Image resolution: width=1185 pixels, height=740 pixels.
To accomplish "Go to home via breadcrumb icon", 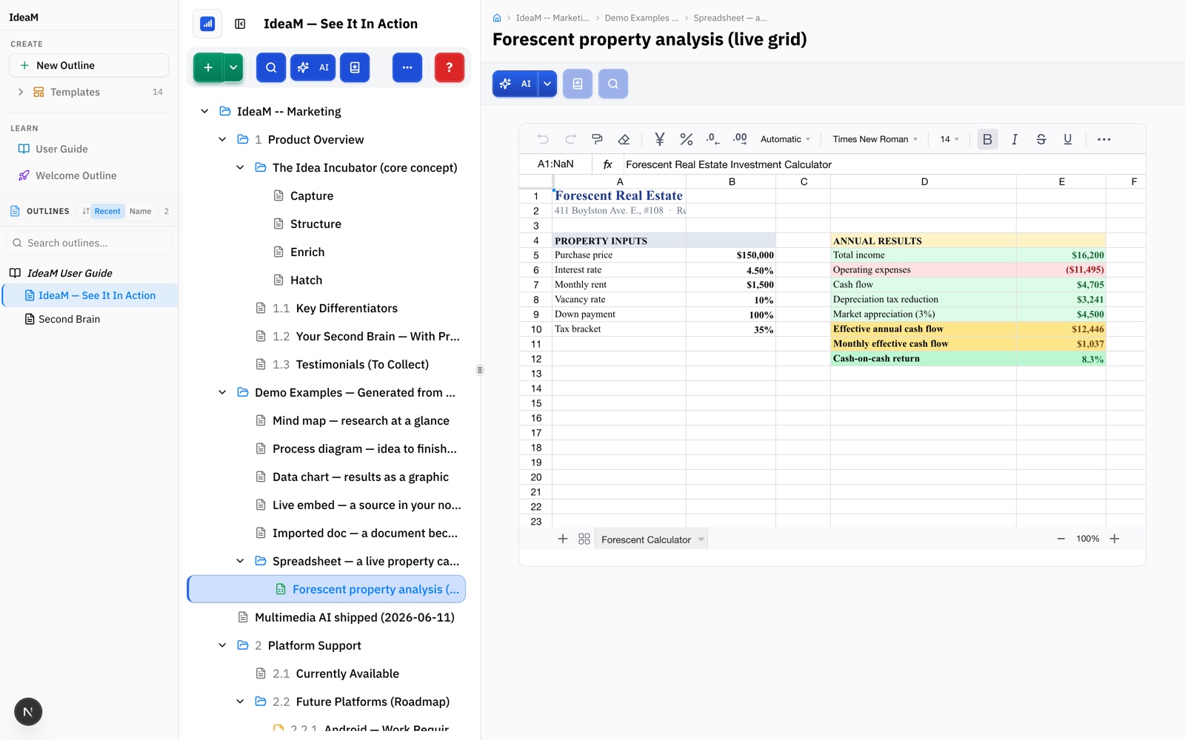I will [x=497, y=18].
